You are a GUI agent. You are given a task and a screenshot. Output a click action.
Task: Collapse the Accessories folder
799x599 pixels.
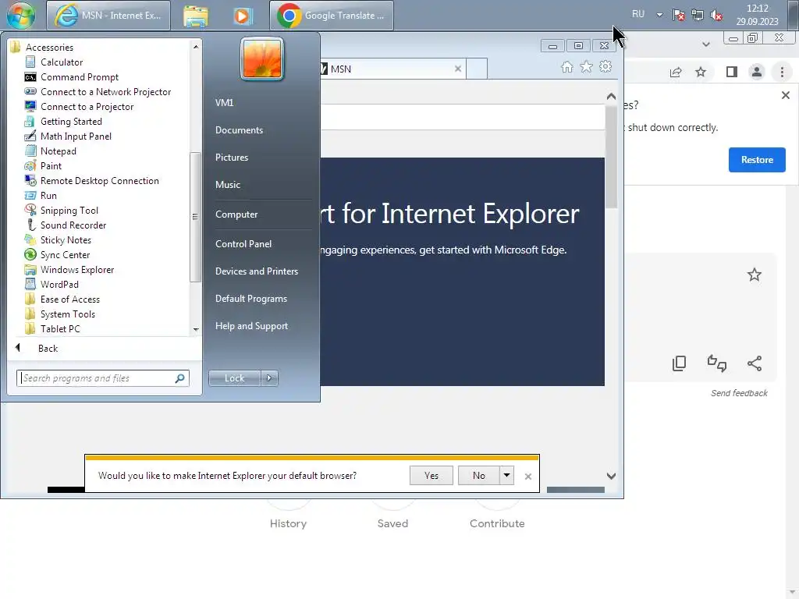(49, 48)
